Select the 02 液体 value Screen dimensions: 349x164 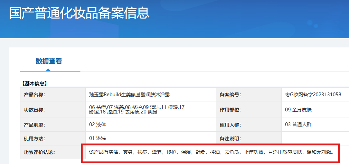(97, 124)
